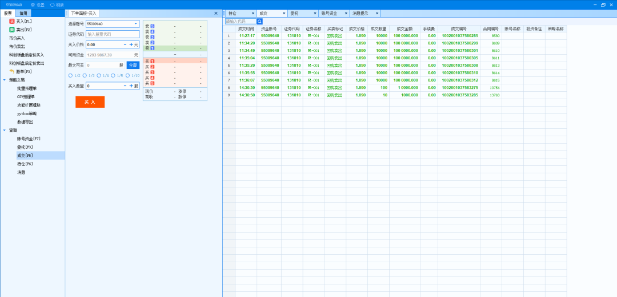617x297 pixels.
Task: Click the 1002001037580299 trade number cell
Action: pos(460,43)
